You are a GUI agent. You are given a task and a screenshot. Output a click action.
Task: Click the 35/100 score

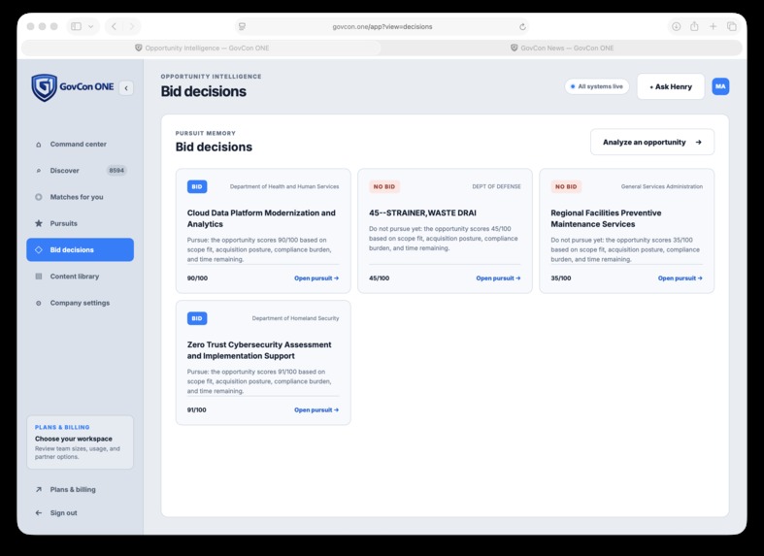click(561, 278)
